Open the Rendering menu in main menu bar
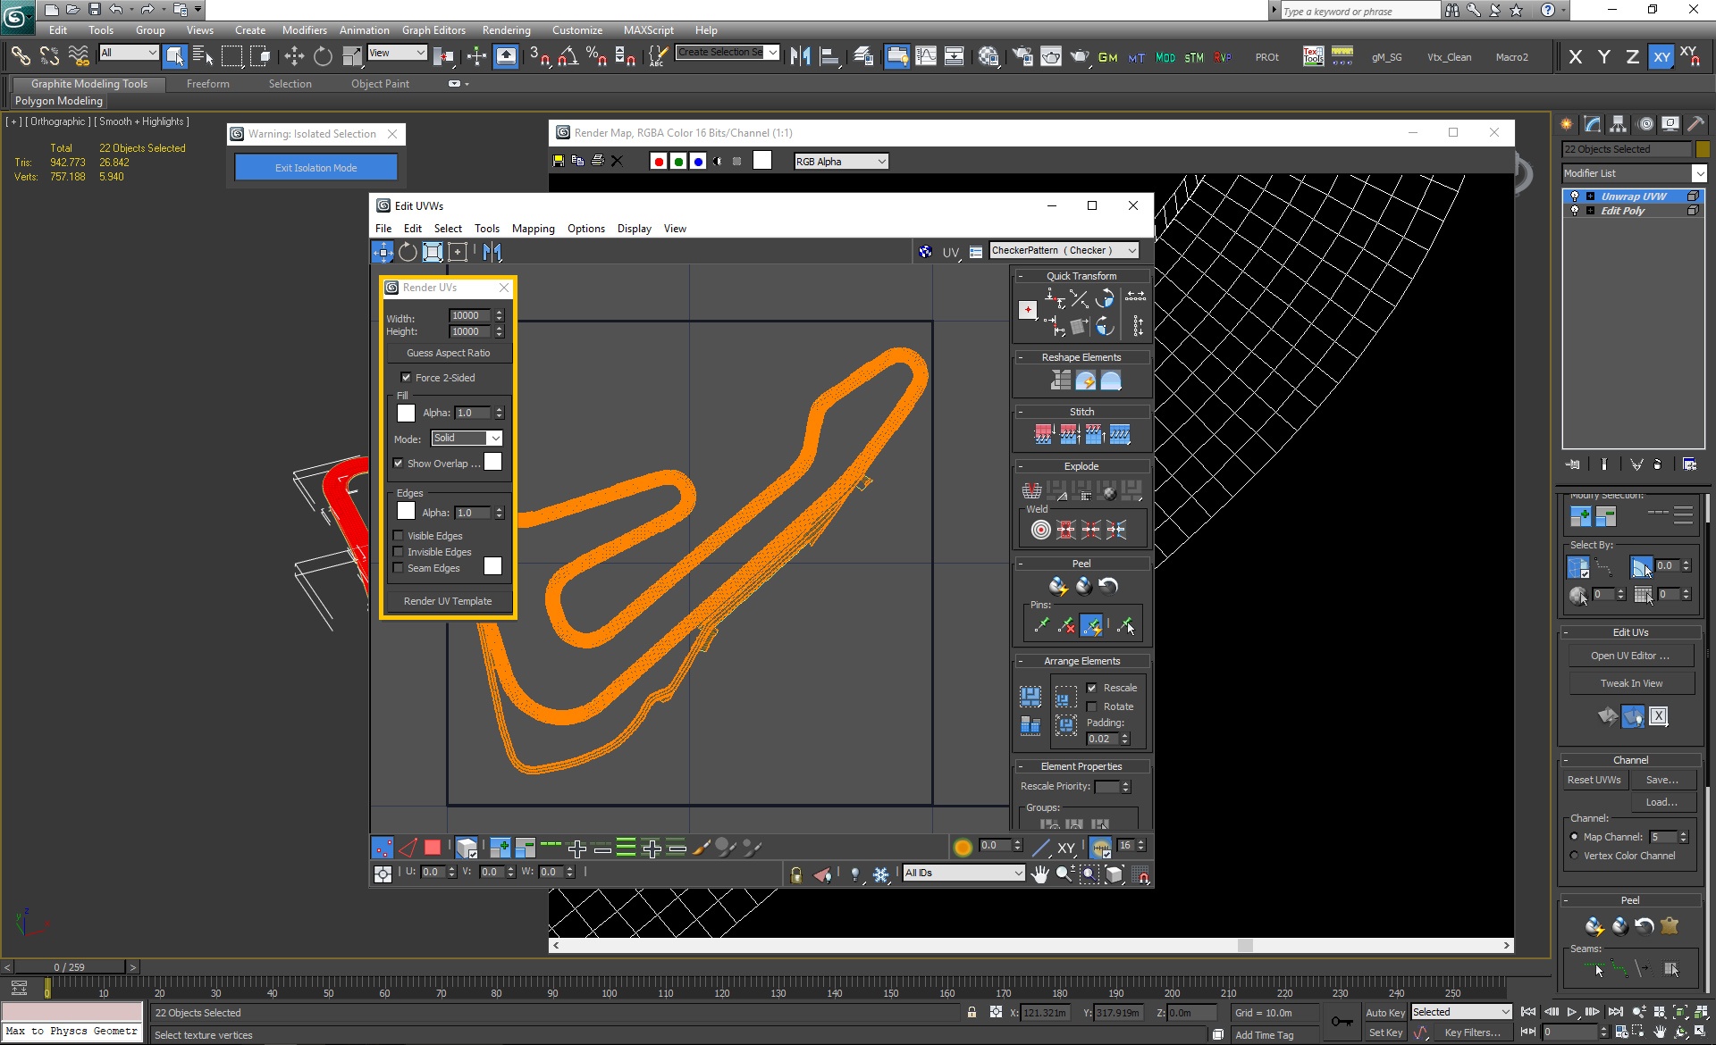The width and height of the screenshot is (1716, 1045). pyautogui.click(x=506, y=30)
